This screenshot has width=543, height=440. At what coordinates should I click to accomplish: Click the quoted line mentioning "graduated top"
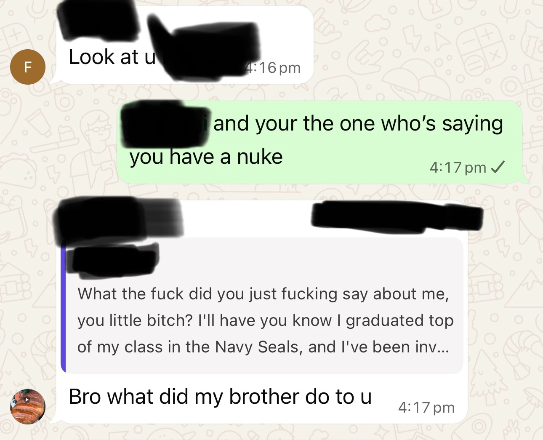[x=266, y=320]
